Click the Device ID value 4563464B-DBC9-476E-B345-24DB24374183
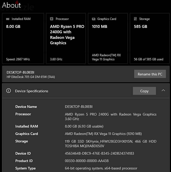This screenshot has width=171, height=172. click(x=99, y=153)
